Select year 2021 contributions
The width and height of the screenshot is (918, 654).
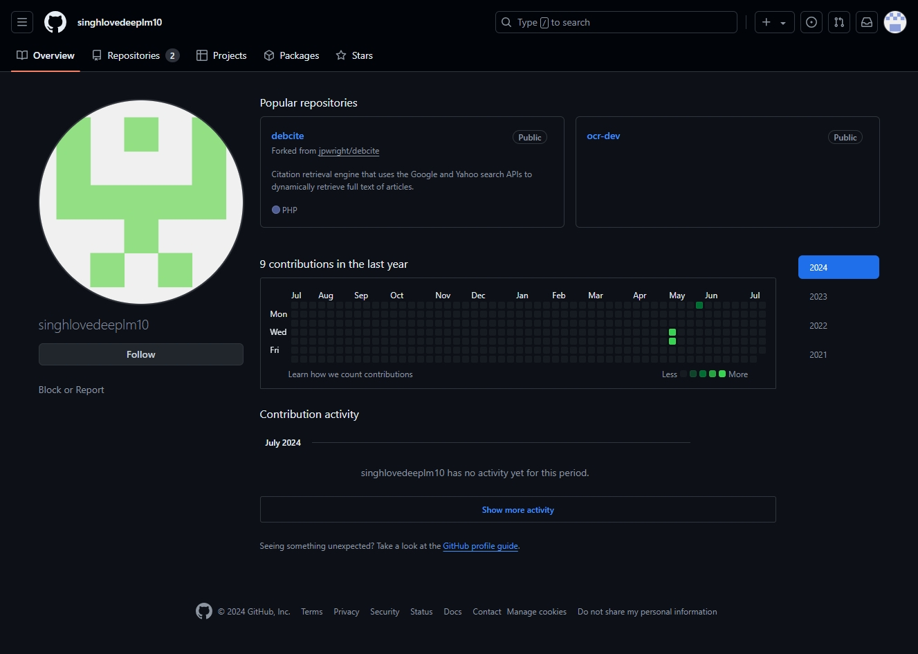pyautogui.click(x=838, y=354)
